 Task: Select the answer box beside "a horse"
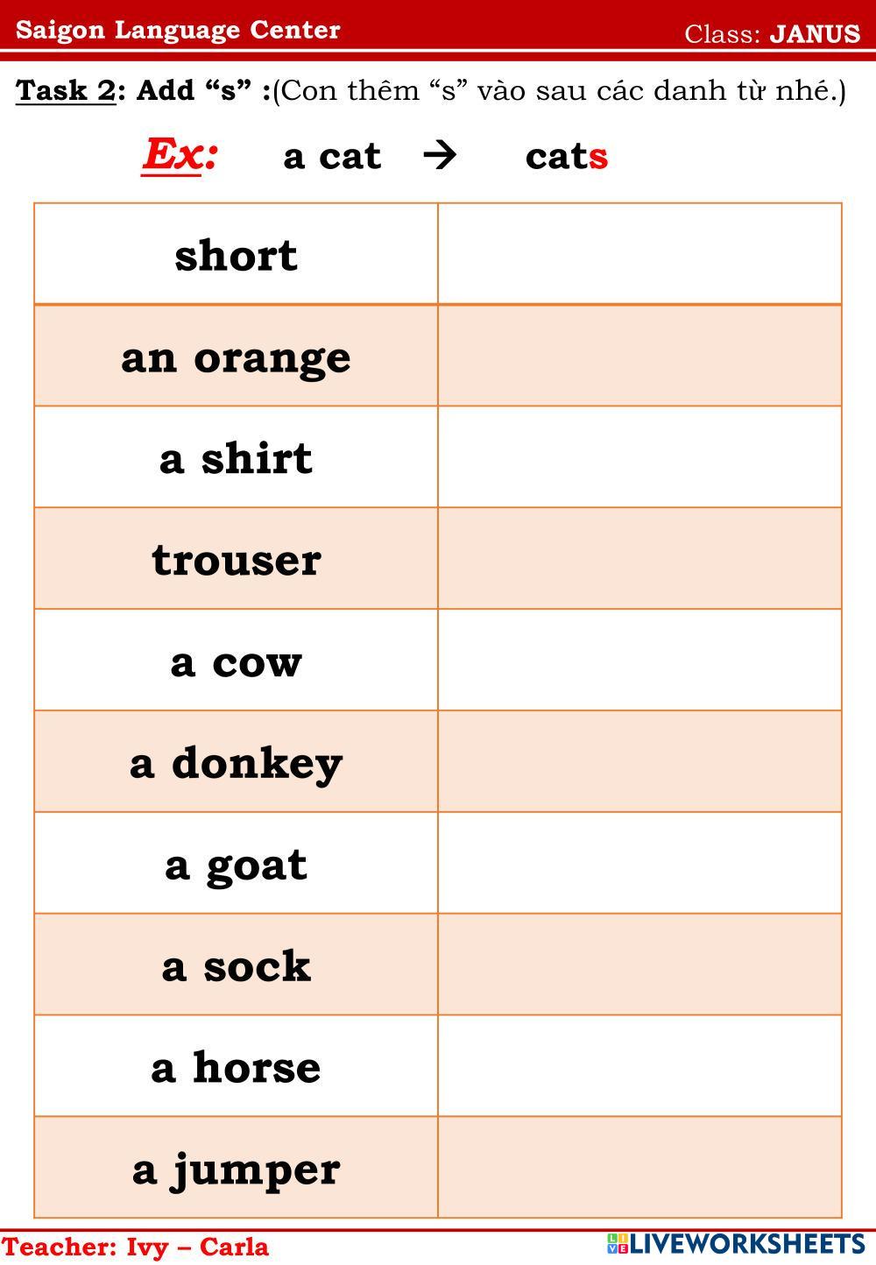639,1066
